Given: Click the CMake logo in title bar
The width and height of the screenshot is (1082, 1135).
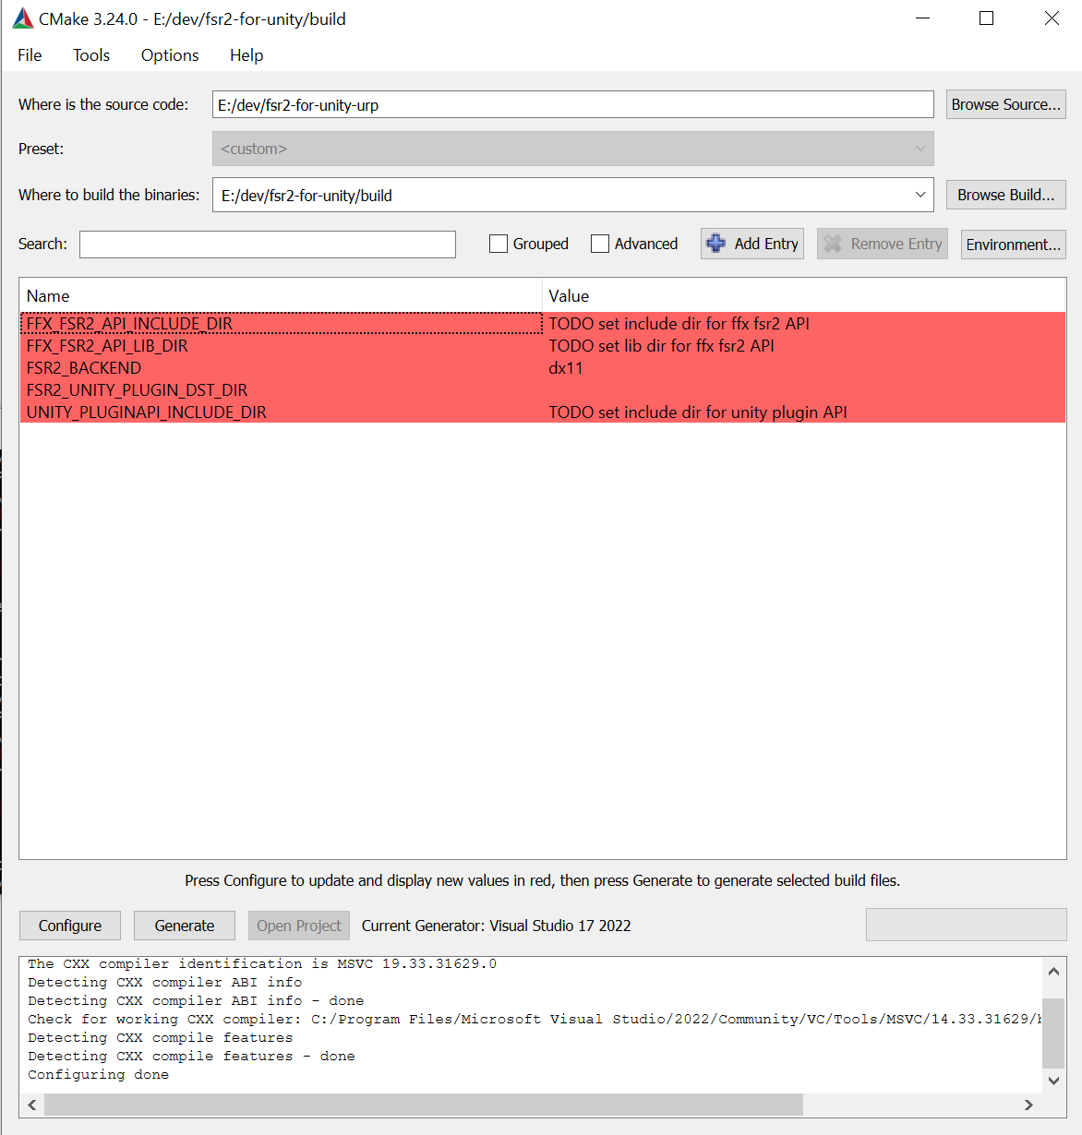Looking at the screenshot, I should pos(22,18).
